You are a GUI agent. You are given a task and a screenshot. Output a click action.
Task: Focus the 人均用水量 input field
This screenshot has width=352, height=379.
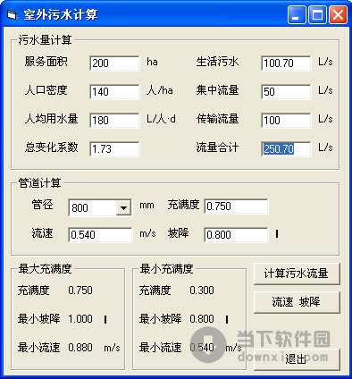point(114,121)
